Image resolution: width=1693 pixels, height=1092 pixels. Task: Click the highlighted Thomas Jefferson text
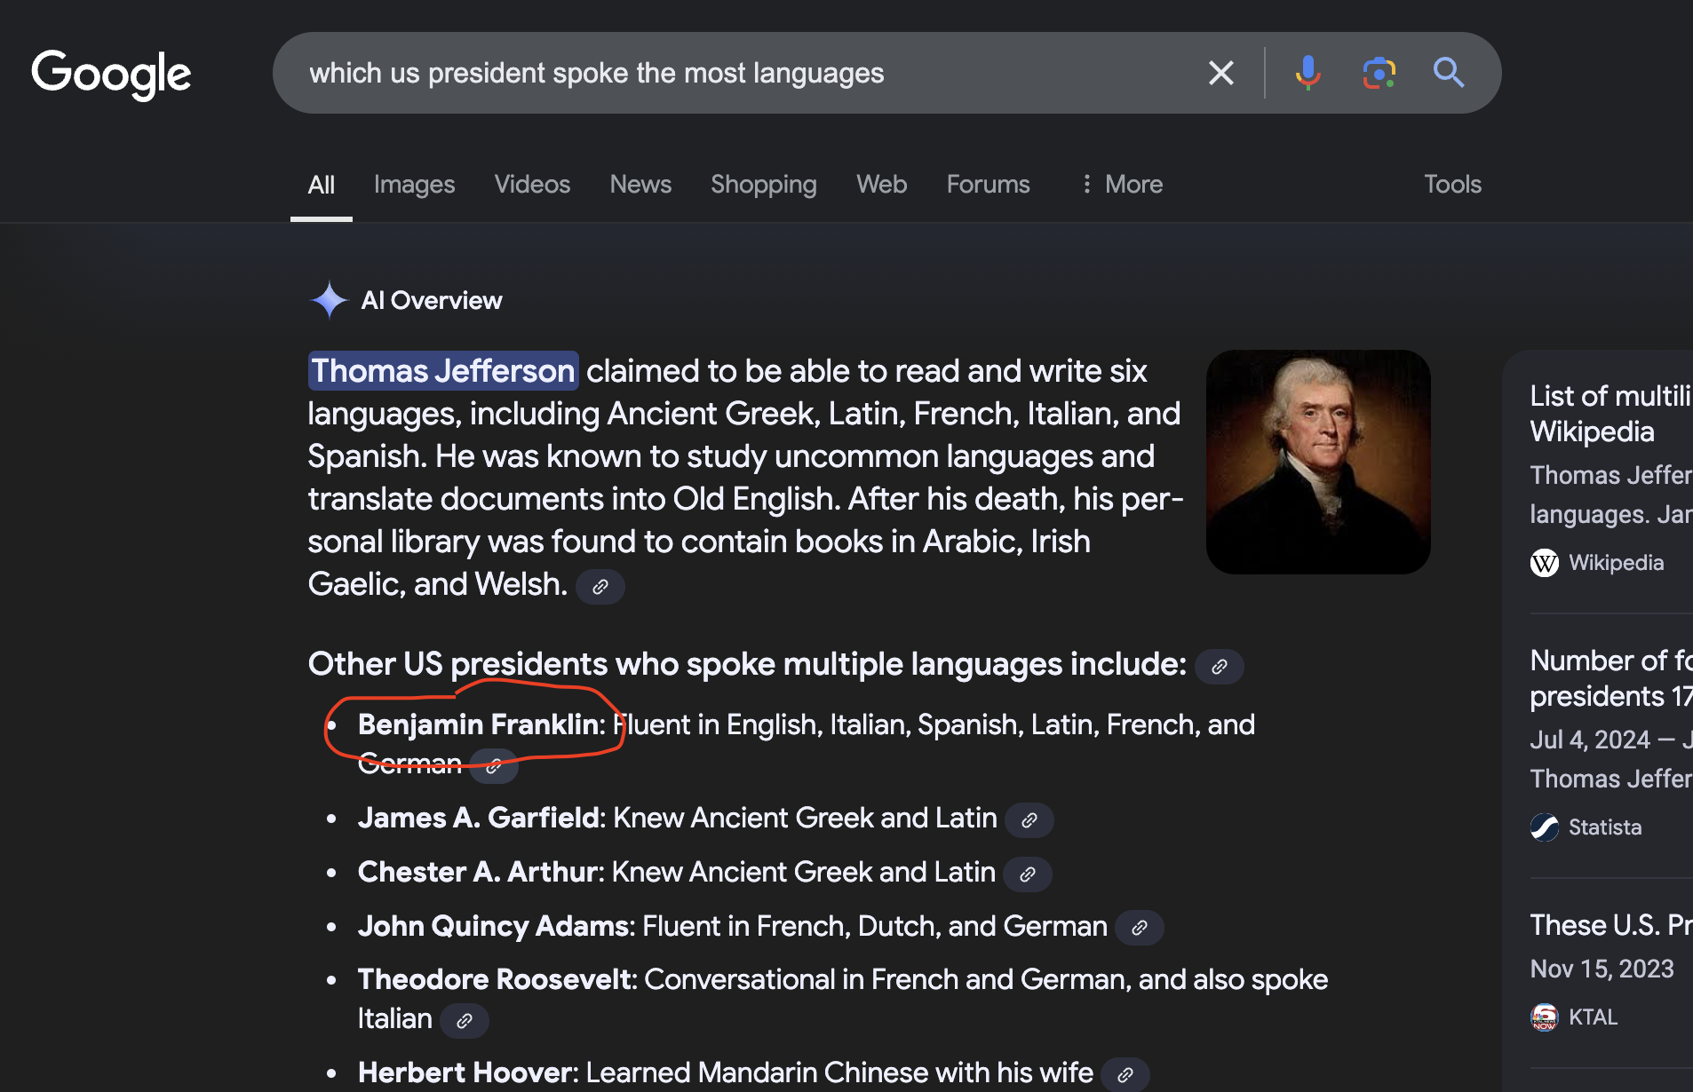tap(443, 371)
